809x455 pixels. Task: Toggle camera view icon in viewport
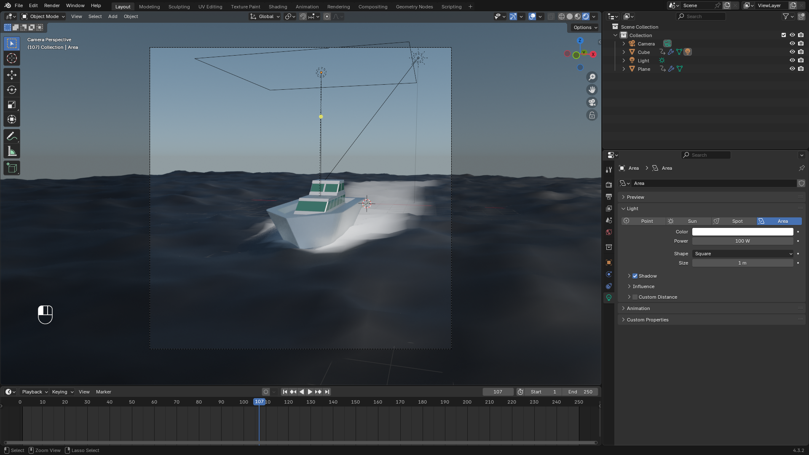pos(592,102)
